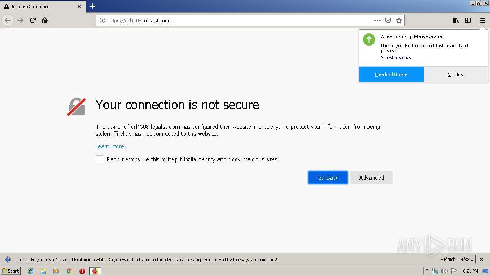Viewport: 490px width, 276px height.
Task: Launch Opera from taskbar
Action: point(82,271)
